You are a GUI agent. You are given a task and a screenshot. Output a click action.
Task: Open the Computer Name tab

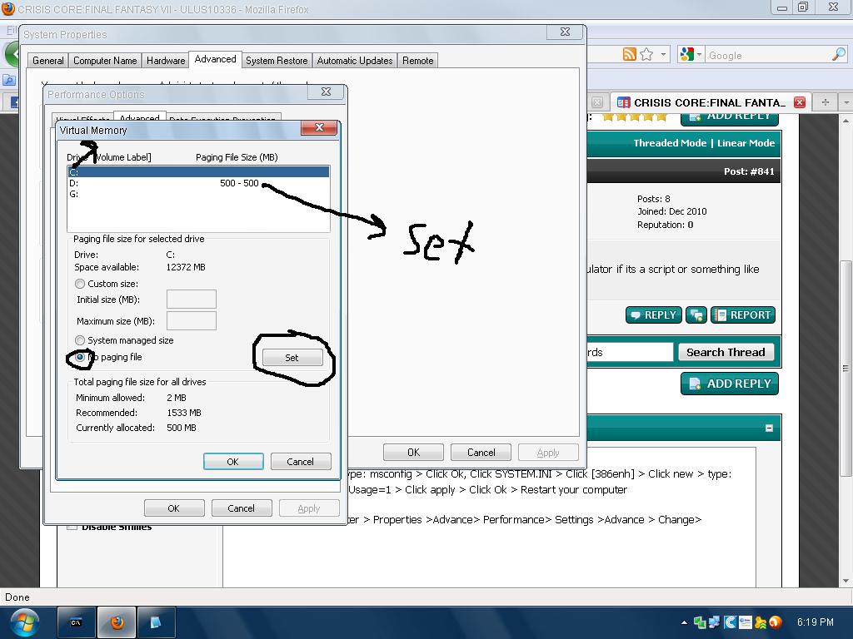(x=105, y=60)
